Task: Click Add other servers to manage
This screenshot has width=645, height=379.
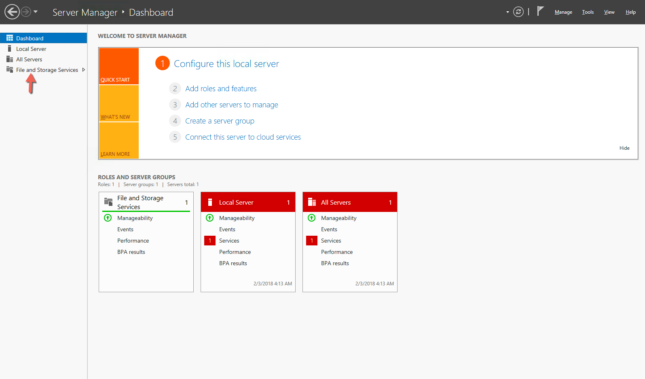Action: [x=232, y=105]
